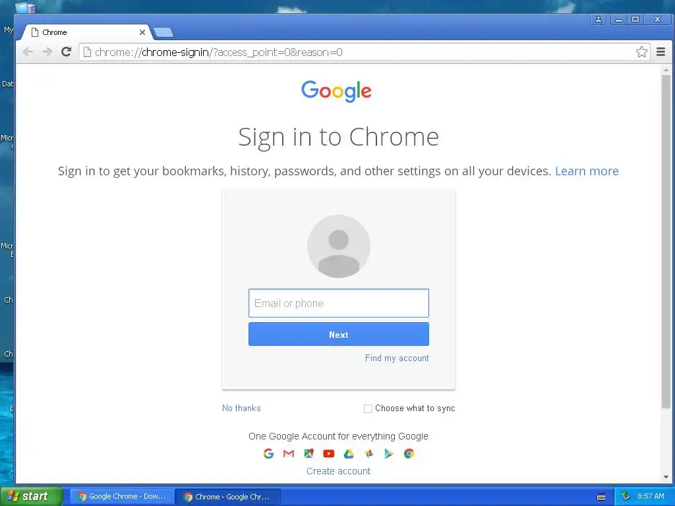Switch to Google Chrome - Dow… taskbar window

[x=122, y=497]
